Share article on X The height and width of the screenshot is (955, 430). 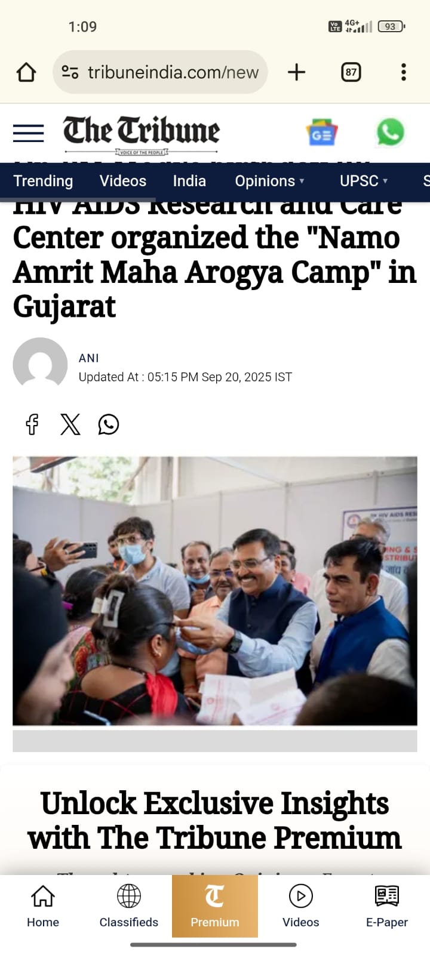tap(70, 424)
